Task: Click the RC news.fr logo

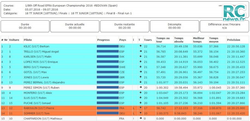Action: [x=235, y=13]
